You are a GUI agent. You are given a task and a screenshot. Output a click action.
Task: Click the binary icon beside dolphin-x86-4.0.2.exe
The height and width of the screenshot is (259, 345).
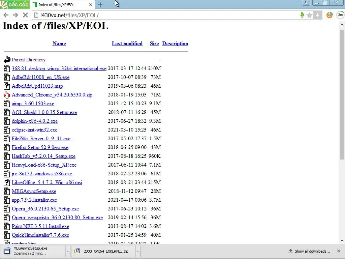pyautogui.click(x=7, y=121)
